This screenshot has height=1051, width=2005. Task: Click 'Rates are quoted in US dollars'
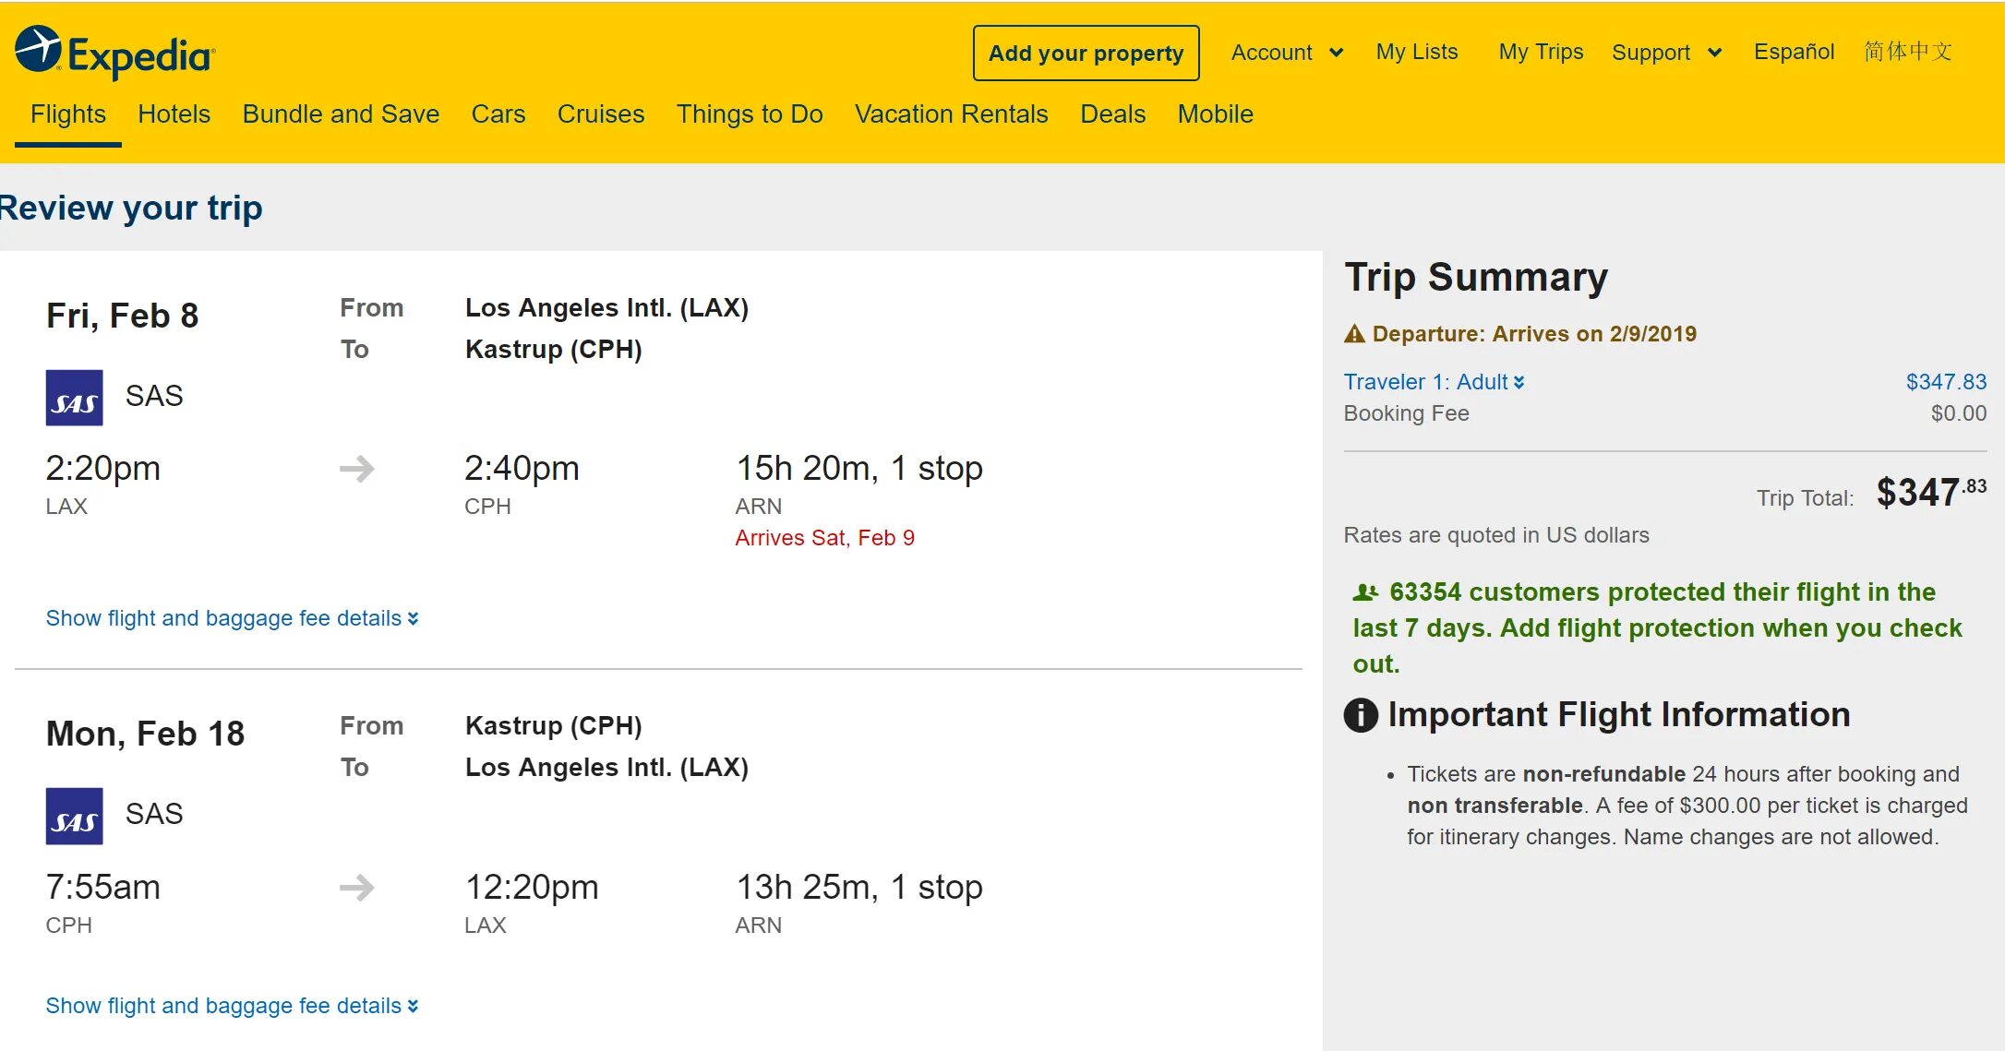[x=1496, y=535]
